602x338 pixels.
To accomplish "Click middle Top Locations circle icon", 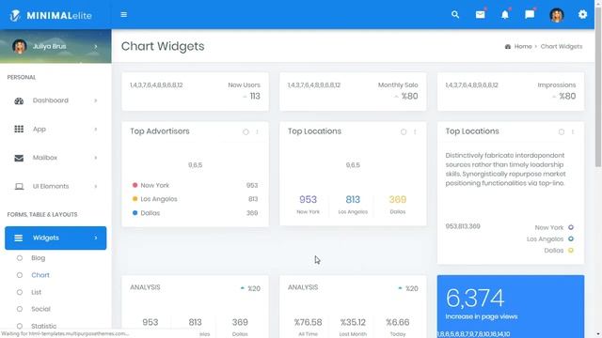I will pos(404,131).
